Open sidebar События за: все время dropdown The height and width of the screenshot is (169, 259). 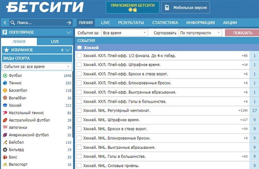click(37, 67)
